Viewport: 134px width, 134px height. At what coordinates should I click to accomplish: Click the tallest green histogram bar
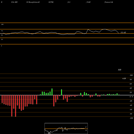tap(52, 92)
